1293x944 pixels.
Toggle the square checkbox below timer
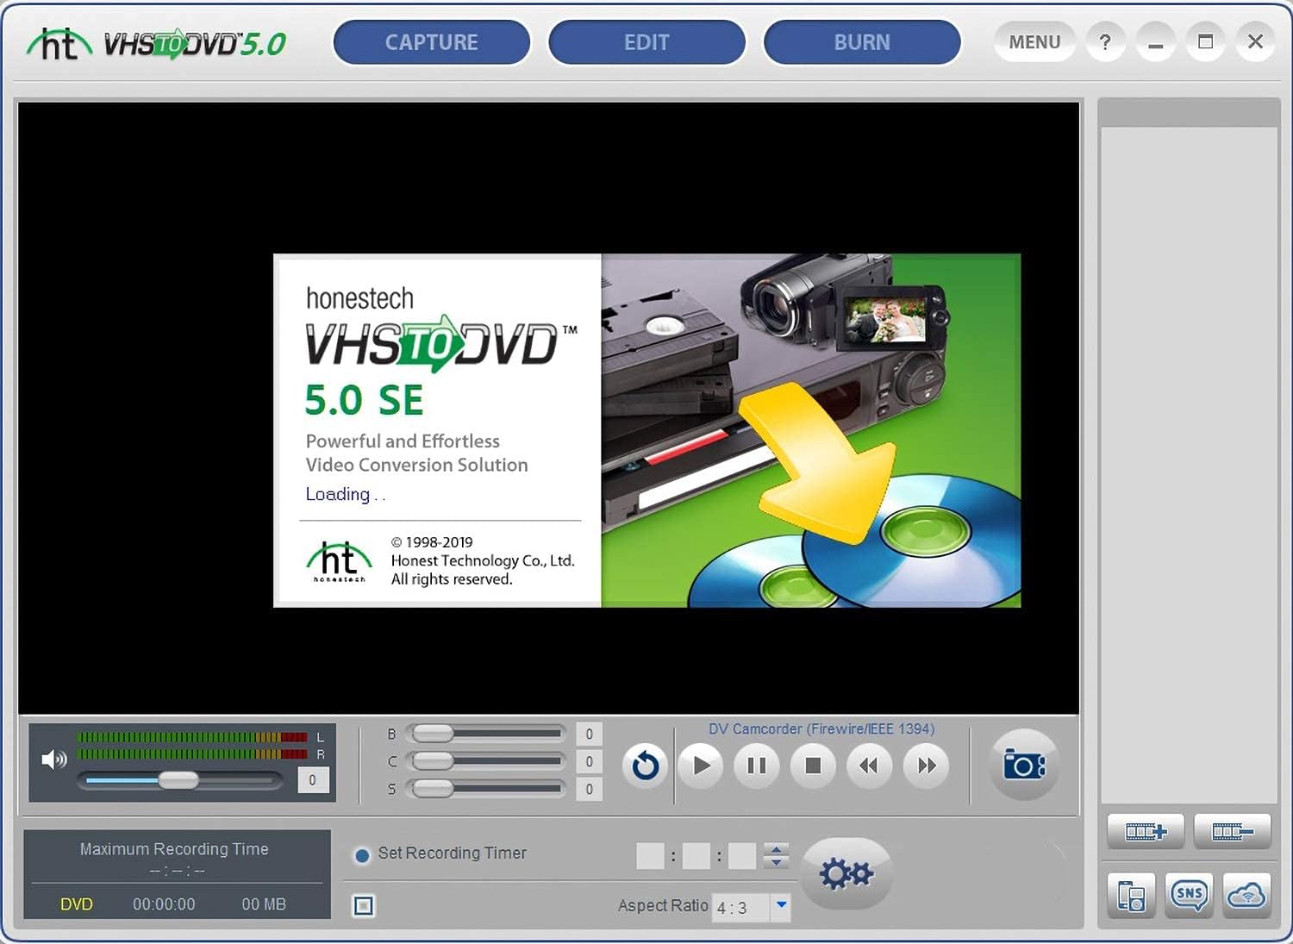[x=364, y=906]
